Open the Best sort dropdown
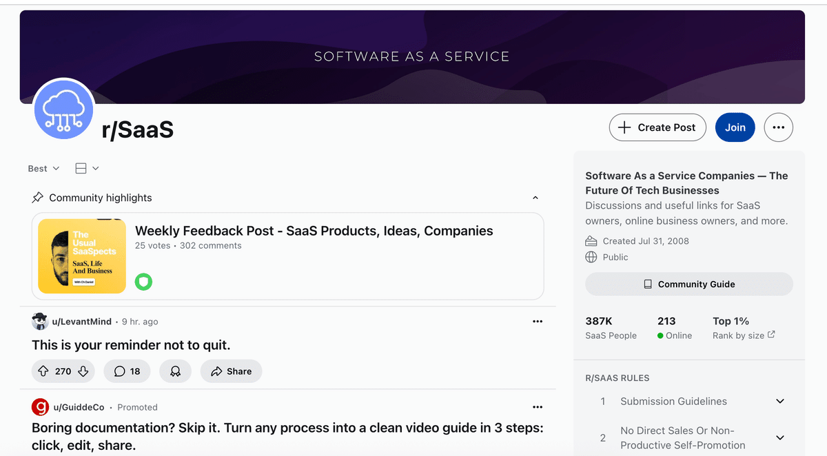Image resolution: width=827 pixels, height=456 pixels. tap(43, 169)
